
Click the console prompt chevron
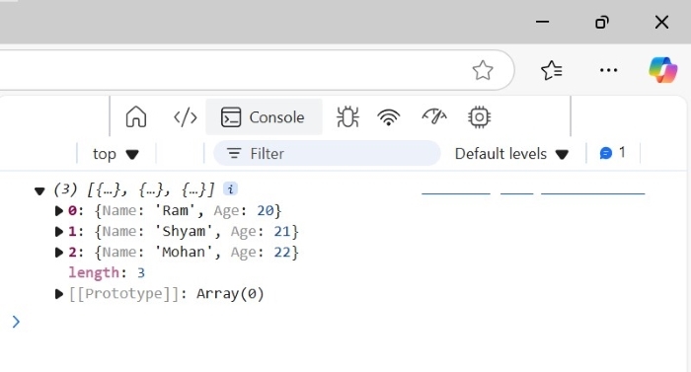pyautogui.click(x=16, y=322)
